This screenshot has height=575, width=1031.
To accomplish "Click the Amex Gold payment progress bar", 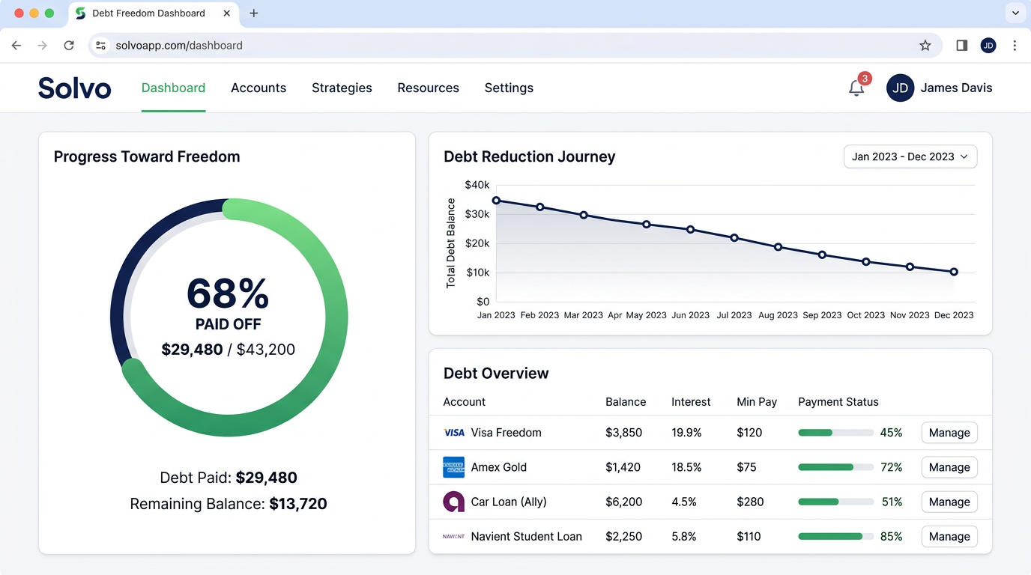I will pyautogui.click(x=835, y=467).
